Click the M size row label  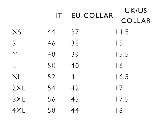point(15,54)
